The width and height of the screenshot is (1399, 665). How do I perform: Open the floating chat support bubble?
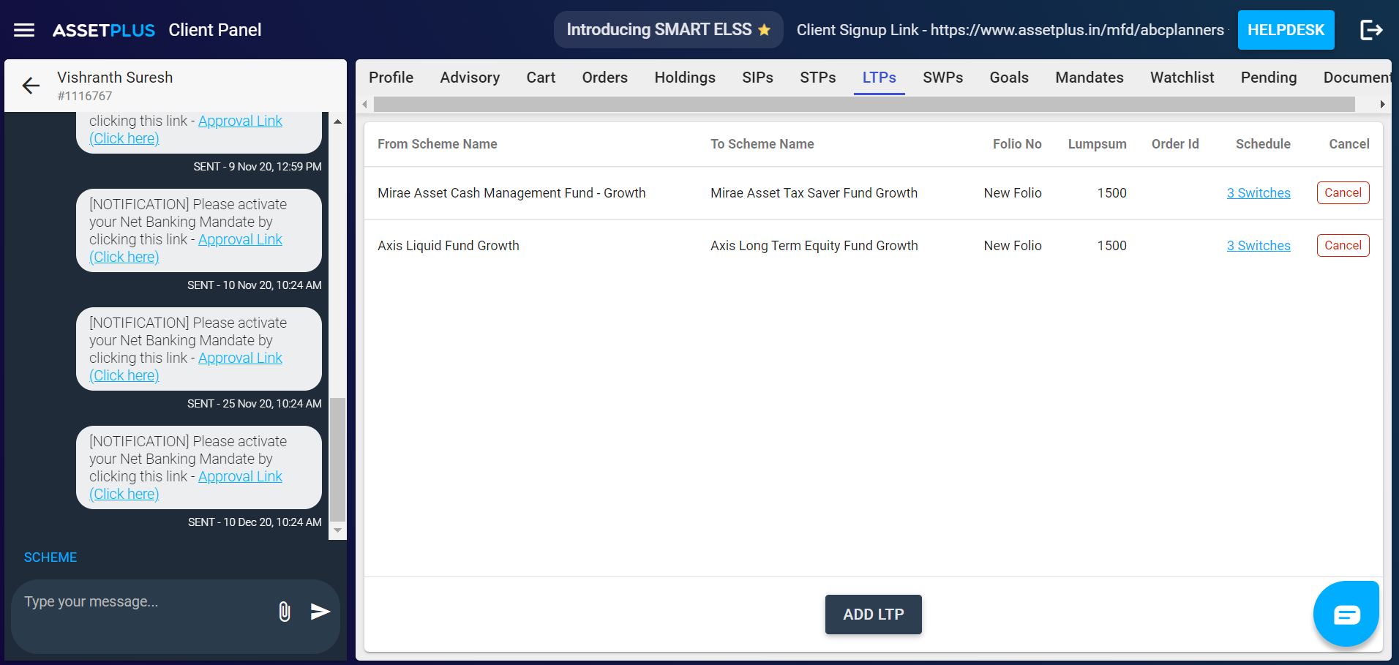point(1346,615)
